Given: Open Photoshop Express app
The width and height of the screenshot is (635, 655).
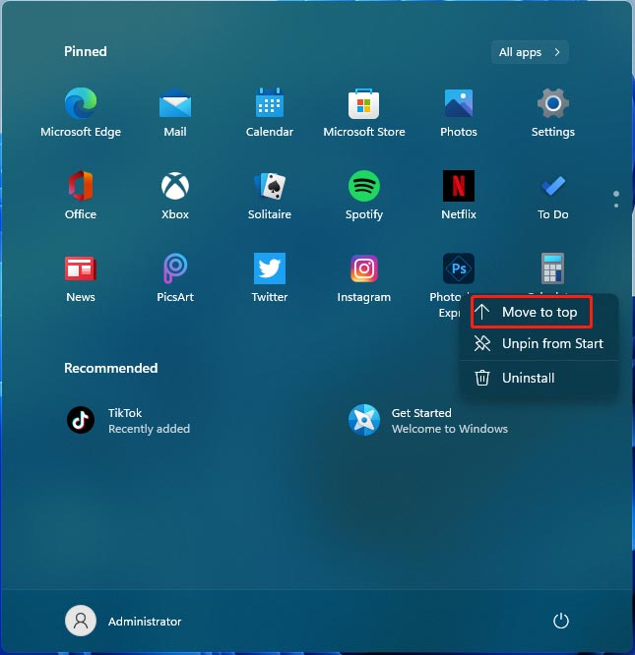Looking at the screenshot, I should pyautogui.click(x=459, y=268).
